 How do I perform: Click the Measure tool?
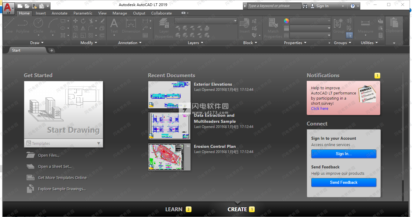click(365, 26)
